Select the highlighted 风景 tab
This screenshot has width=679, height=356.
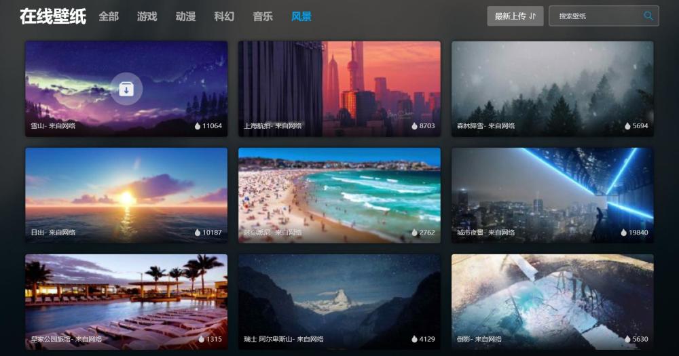coord(301,16)
